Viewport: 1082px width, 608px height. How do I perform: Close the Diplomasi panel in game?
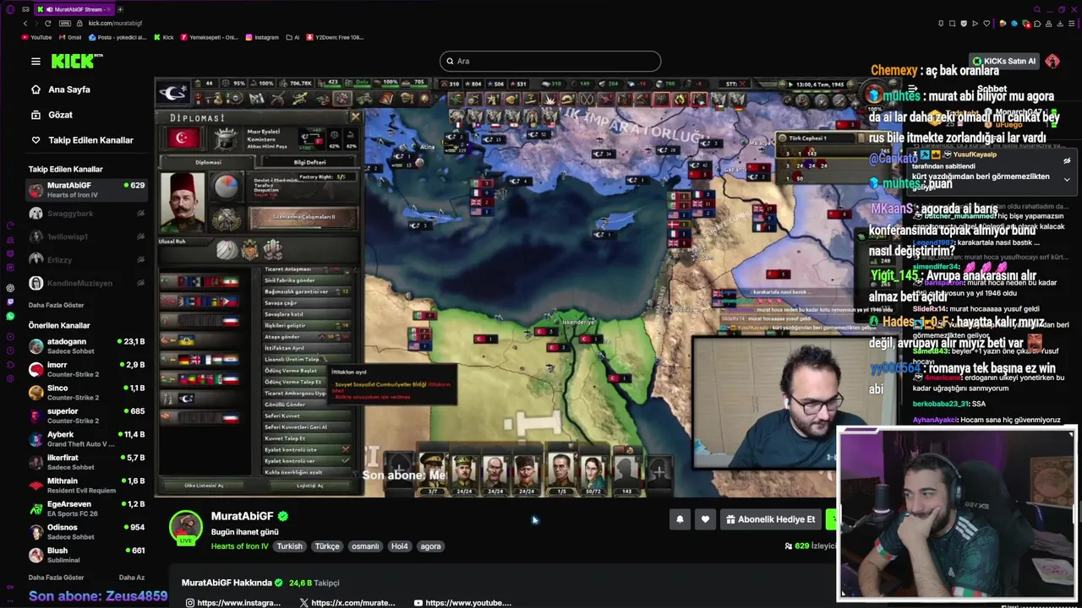tap(355, 117)
